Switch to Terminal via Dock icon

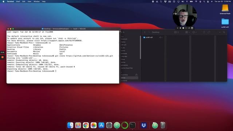tap(133, 125)
